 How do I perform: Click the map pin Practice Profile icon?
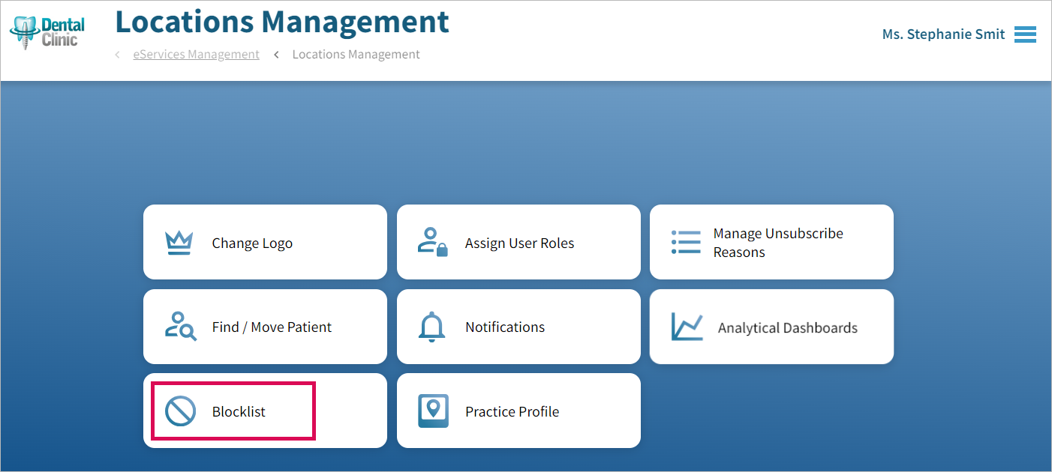(x=433, y=411)
